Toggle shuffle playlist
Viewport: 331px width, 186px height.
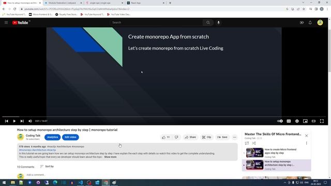coord(254,143)
